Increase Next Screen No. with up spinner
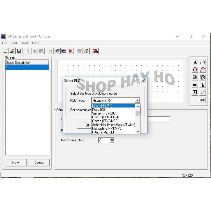Viewport: 211px width, 211px height. (x=112, y=139)
